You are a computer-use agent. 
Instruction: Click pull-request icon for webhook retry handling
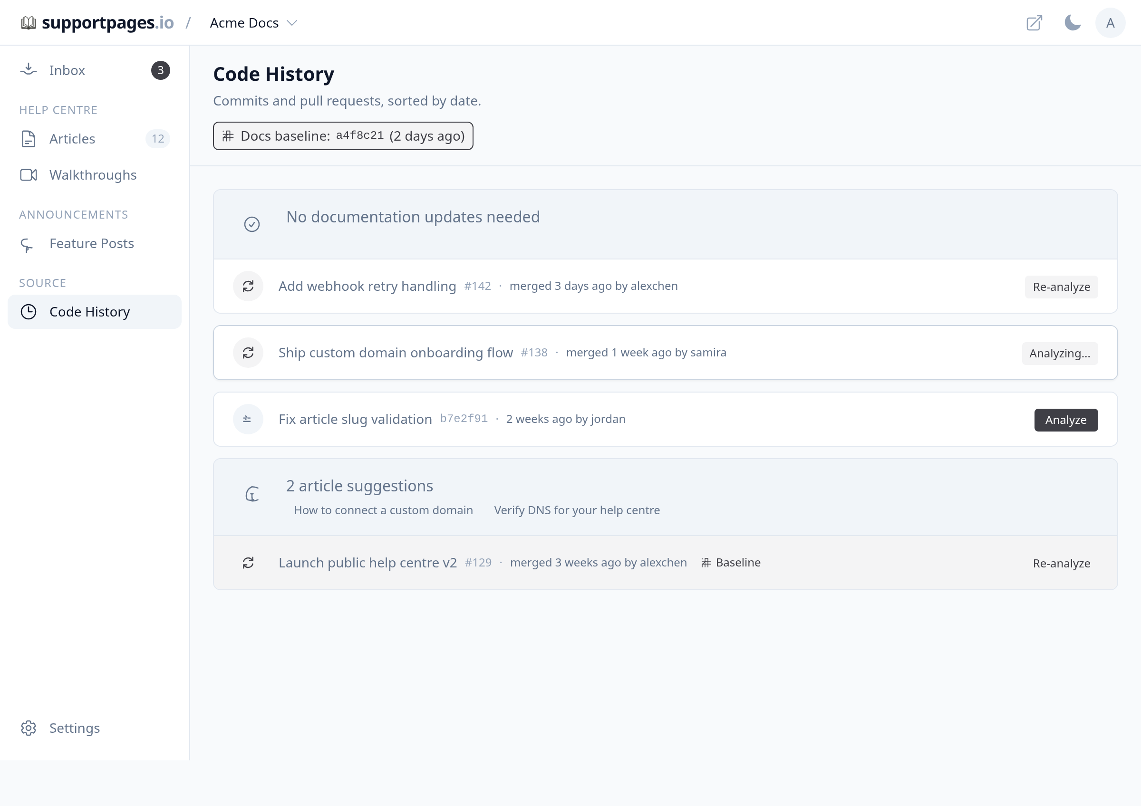(248, 286)
